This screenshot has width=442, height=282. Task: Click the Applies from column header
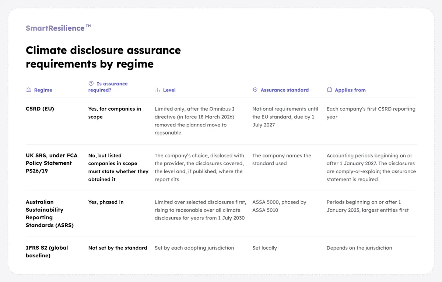tap(350, 90)
